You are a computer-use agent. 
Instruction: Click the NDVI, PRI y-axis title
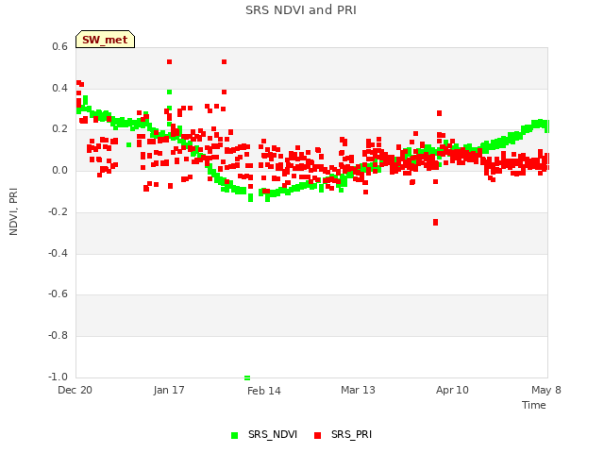(x=13, y=211)
